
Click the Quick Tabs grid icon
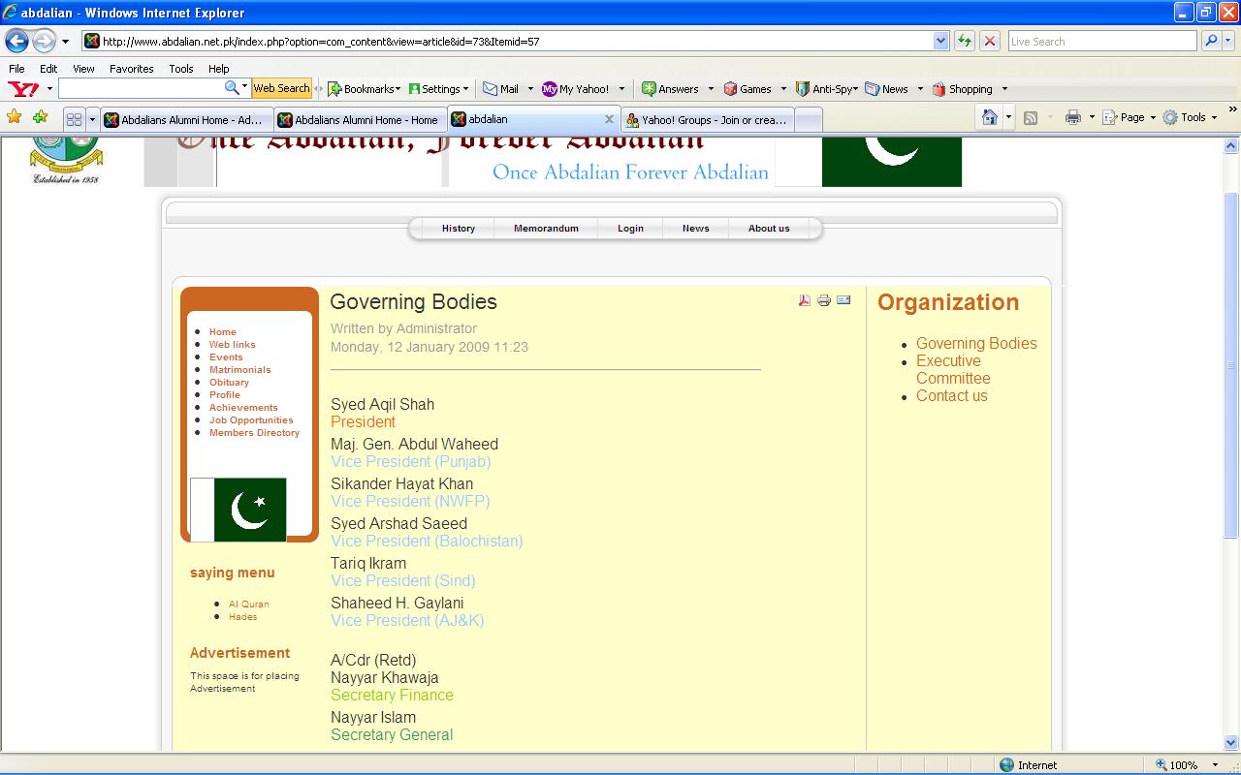[74, 119]
